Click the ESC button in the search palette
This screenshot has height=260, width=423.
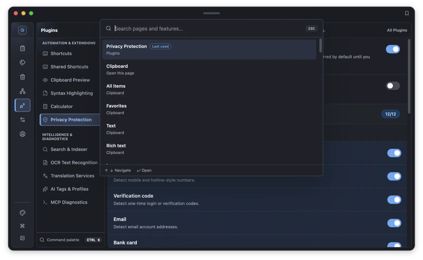click(x=311, y=29)
